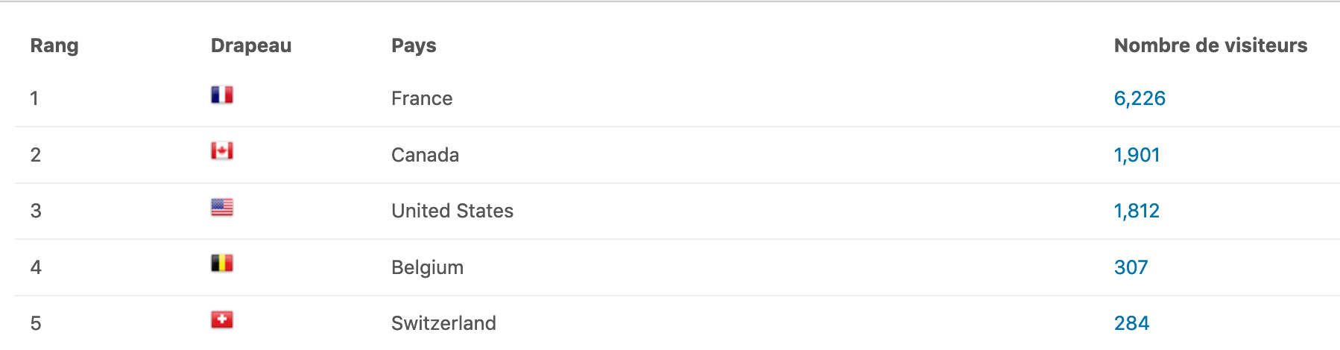Click the France flag icon
The image size is (1340, 350).
222,95
